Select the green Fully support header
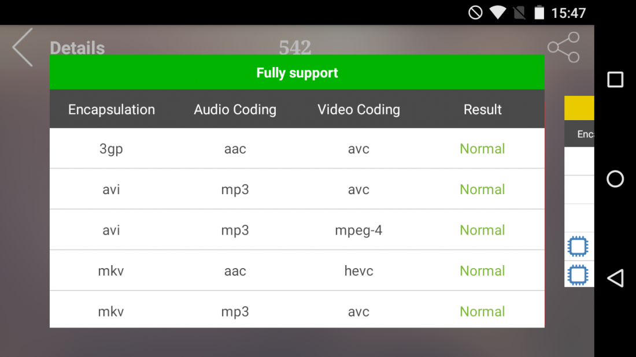The width and height of the screenshot is (636, 357). click(297, 73)
